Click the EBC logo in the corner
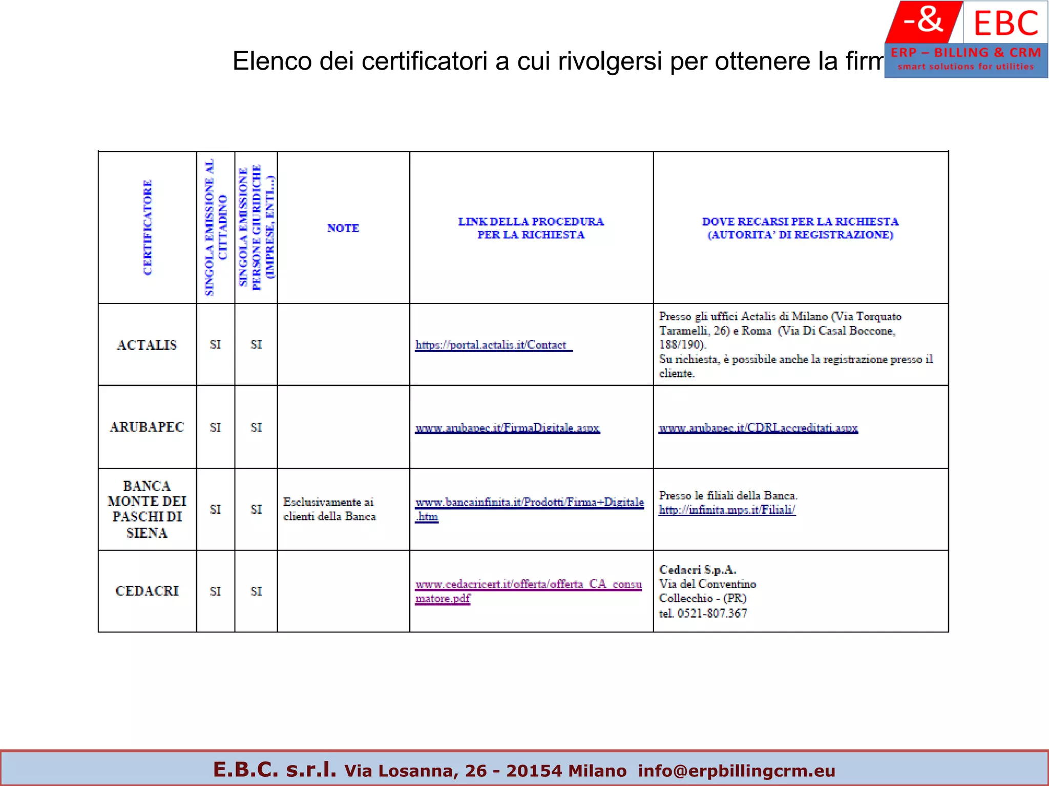The image size is (1049, 786). 966,39
